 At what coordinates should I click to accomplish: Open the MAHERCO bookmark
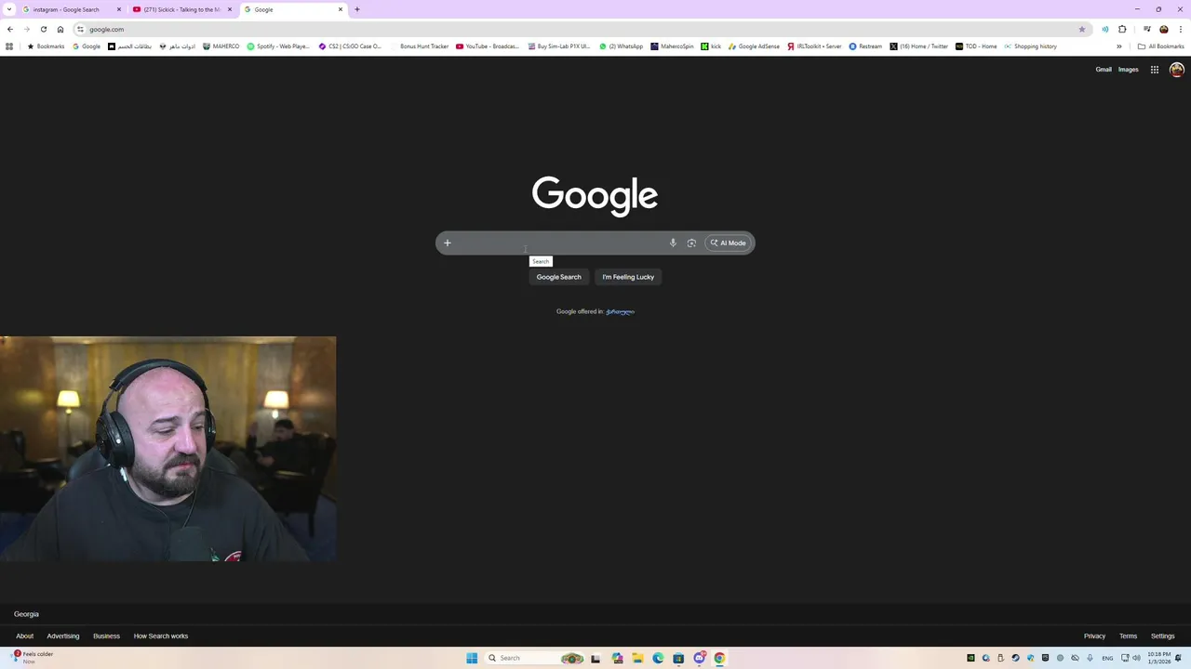tap(221, 46)
